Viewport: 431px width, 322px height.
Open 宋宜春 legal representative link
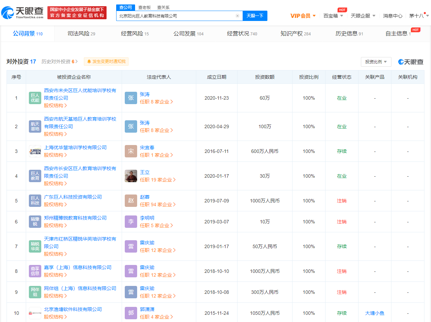pyautogui.click(x=147, y=147)
